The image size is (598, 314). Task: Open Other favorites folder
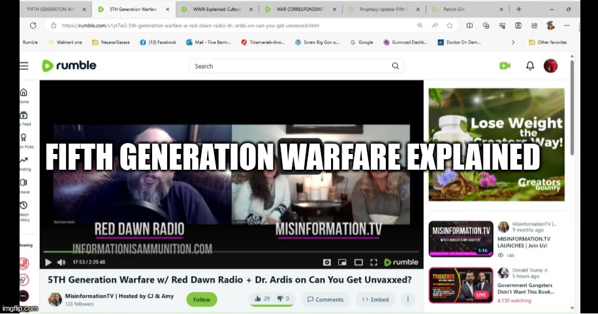548,42
